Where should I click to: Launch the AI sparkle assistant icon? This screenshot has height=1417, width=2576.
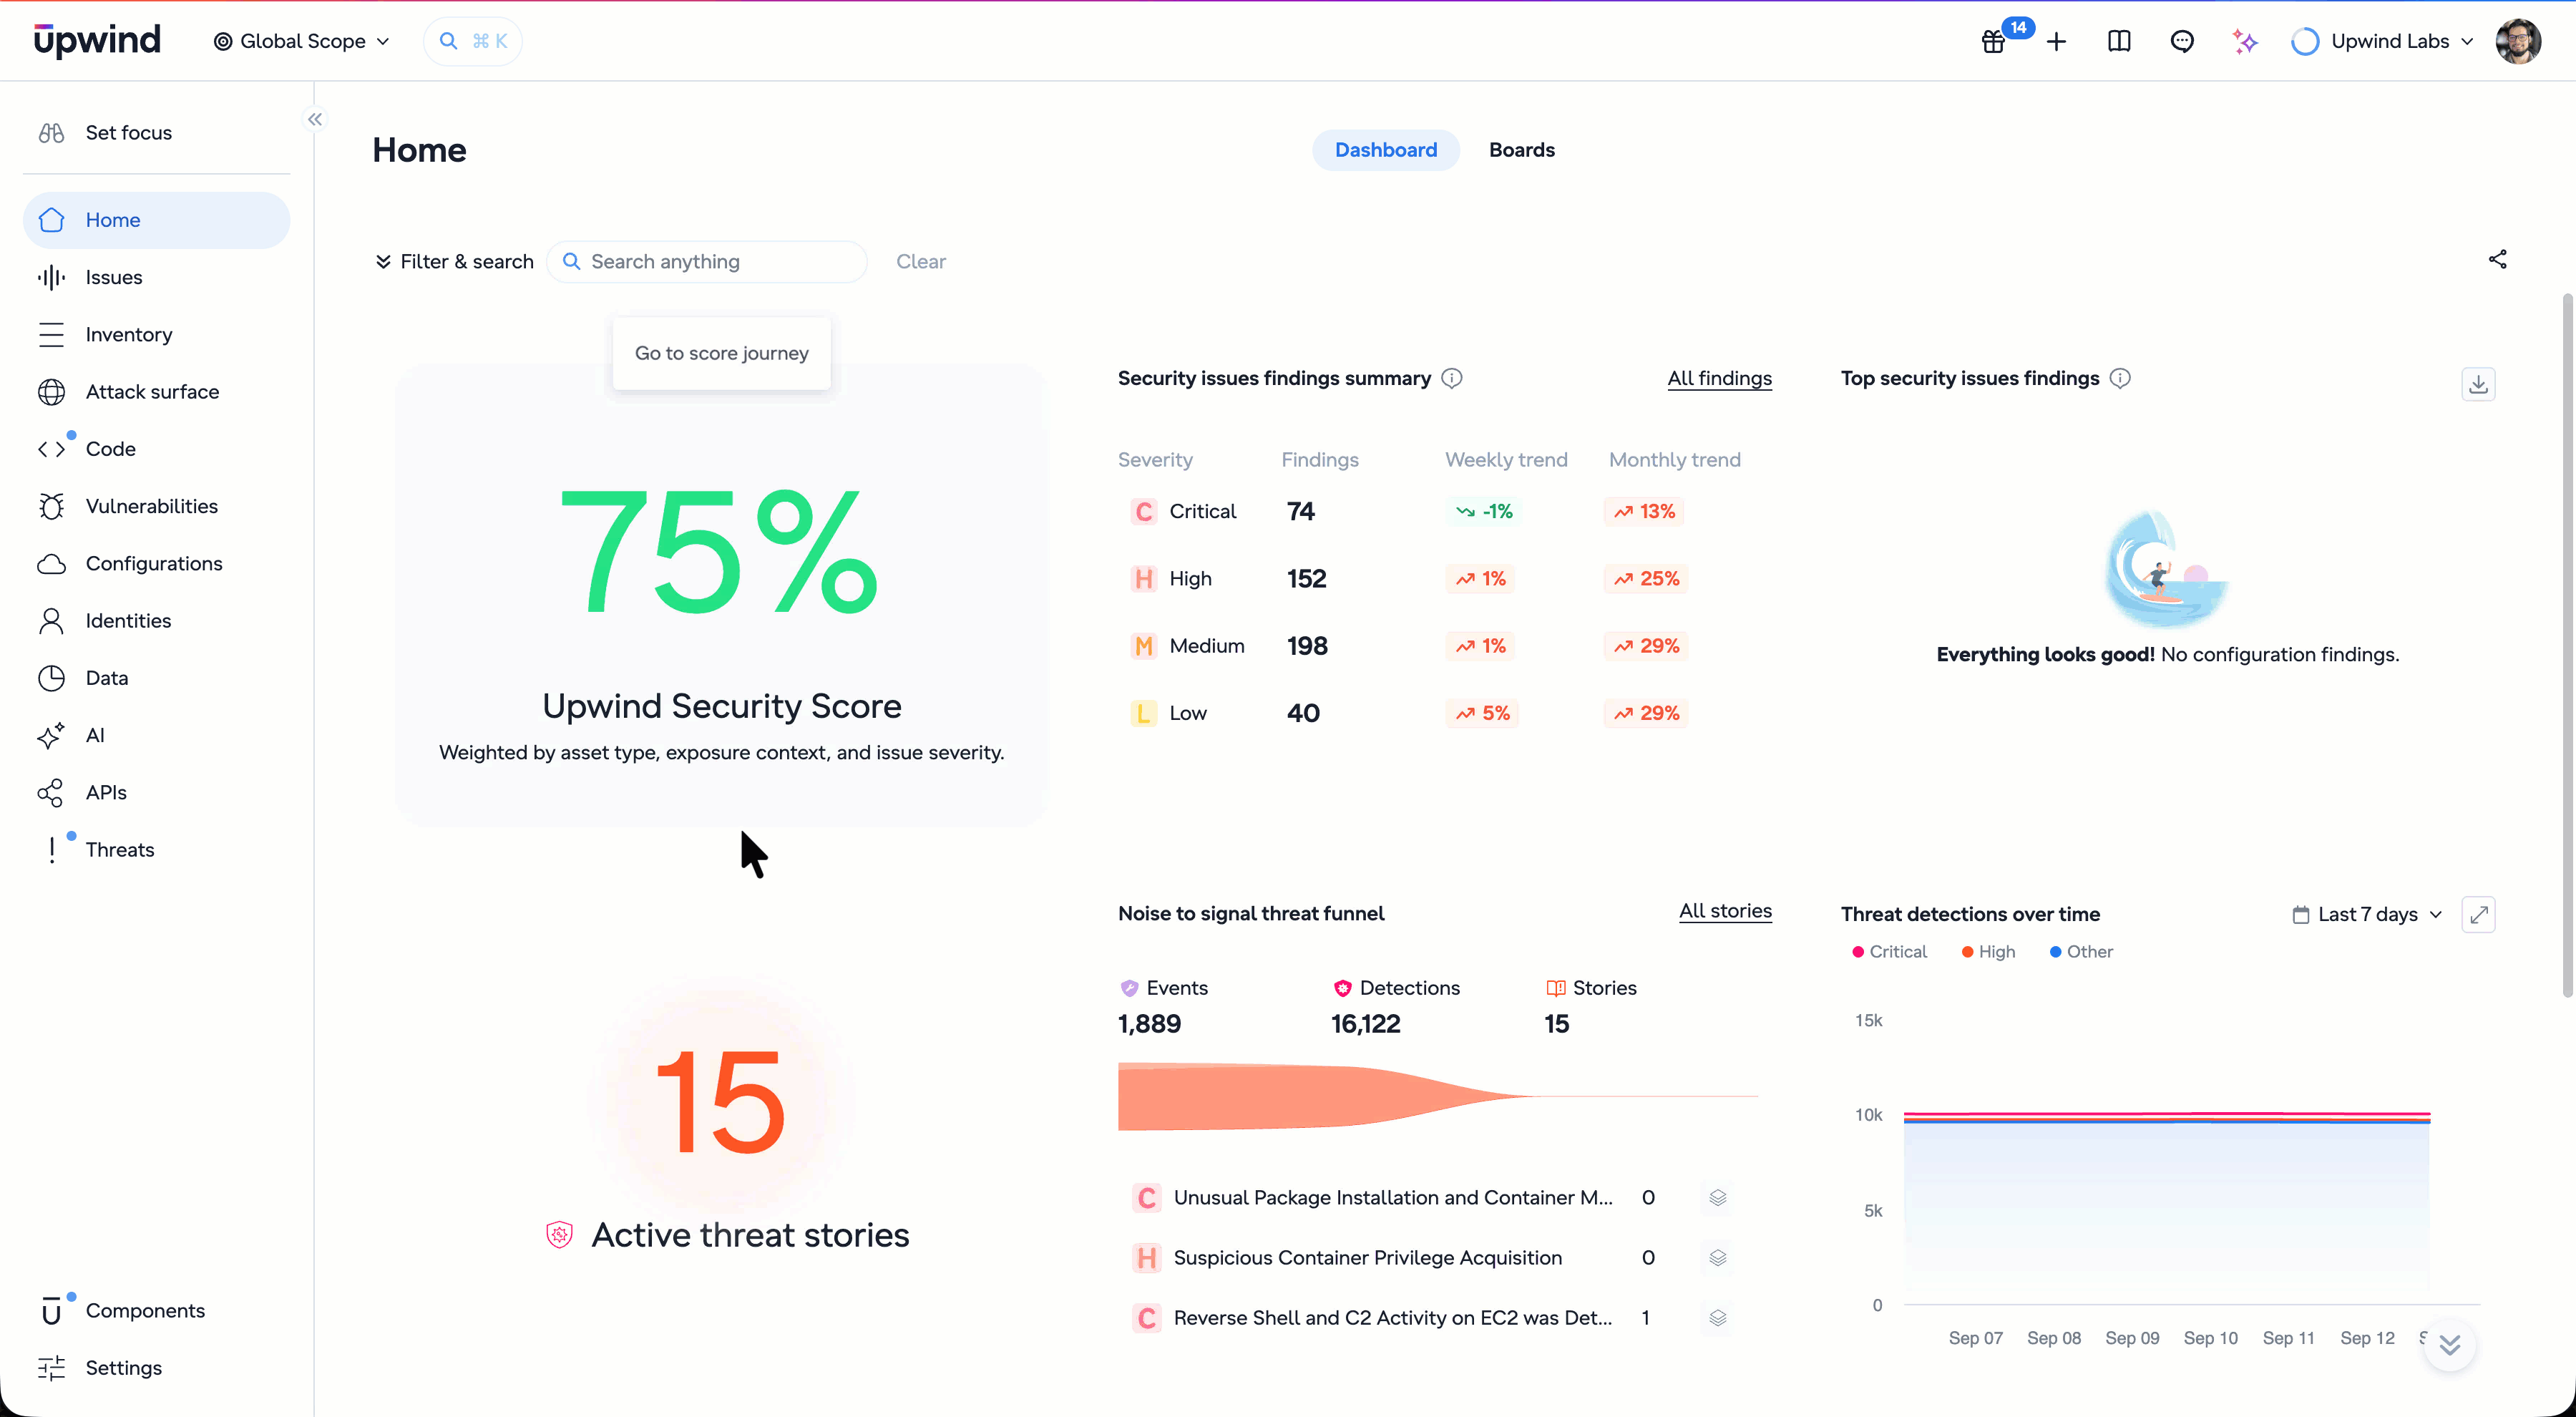(x=2245, y=41)
